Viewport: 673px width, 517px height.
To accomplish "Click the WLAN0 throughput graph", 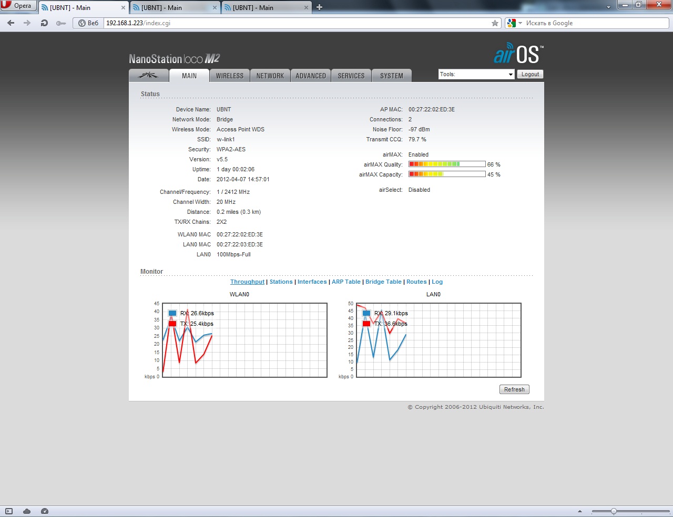I will pyautogui.click(x=244, y=340).
